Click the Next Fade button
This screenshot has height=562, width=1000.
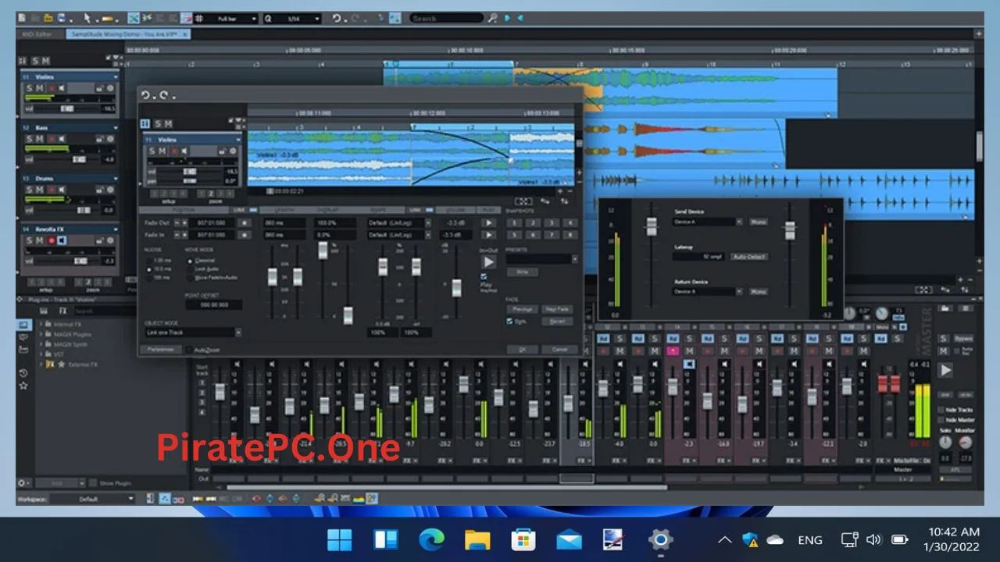click(557, 309)
